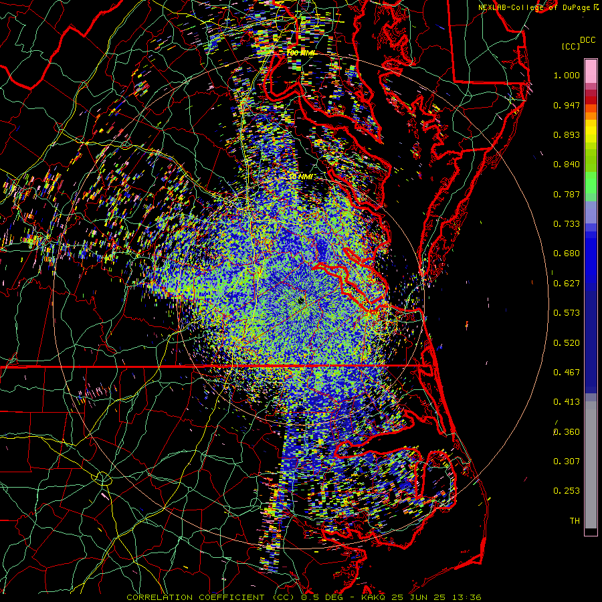The width and height of the screenshot is (602, 602).
Task: Click the gray lower color bar segment
Action: point(591,465)
